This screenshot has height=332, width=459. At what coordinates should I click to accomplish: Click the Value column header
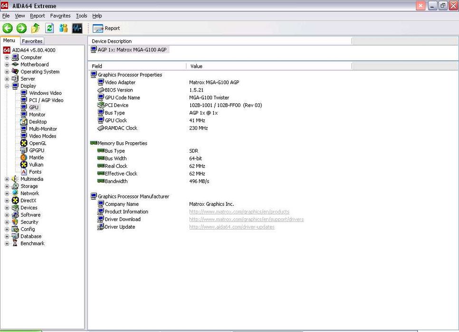click(x=269, y=66)
